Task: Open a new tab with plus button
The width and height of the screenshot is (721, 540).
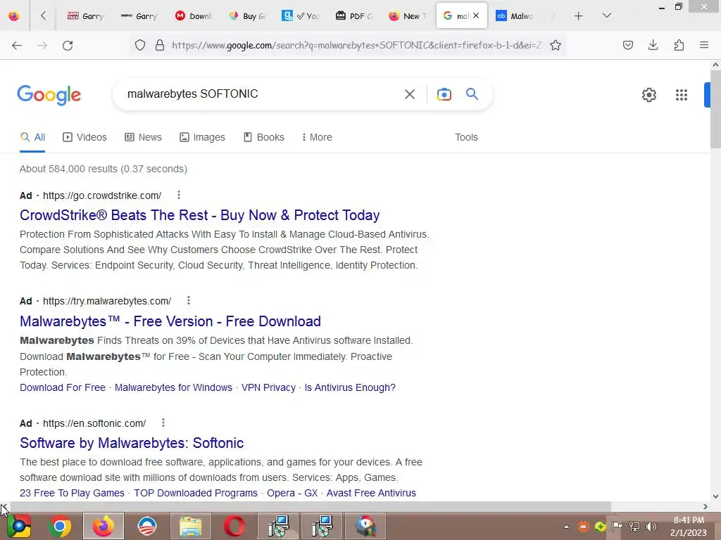Action: click(x=579, y=16)
